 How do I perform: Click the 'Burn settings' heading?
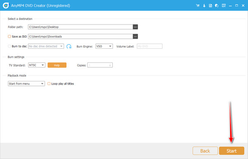point(16,57)
